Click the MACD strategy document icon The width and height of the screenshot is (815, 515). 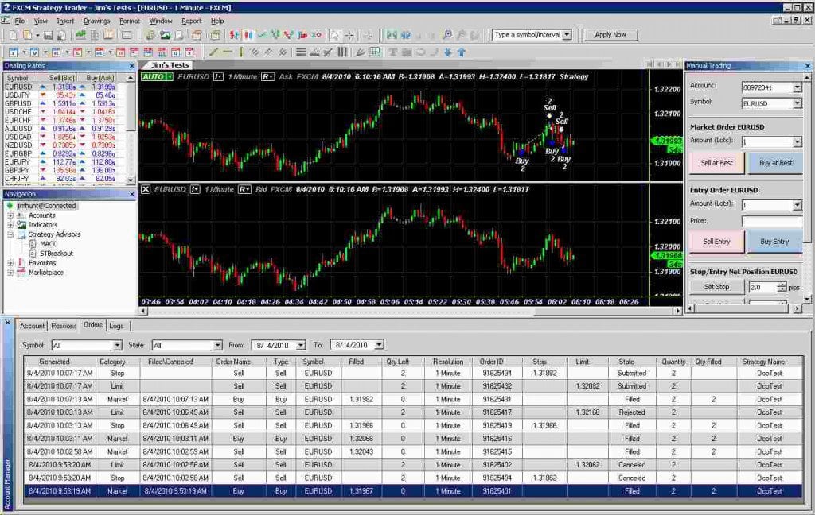32,243
